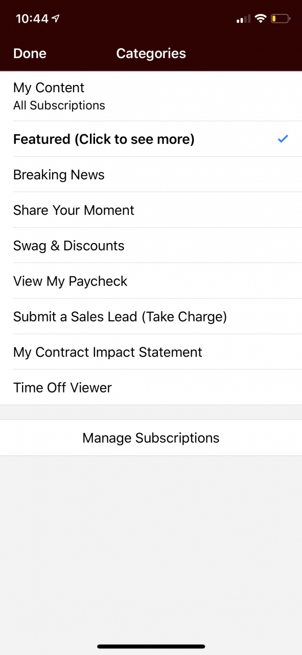The image size is (302, 655).
Task: Open Manage Subscriptions
Action: click(151, 438)
